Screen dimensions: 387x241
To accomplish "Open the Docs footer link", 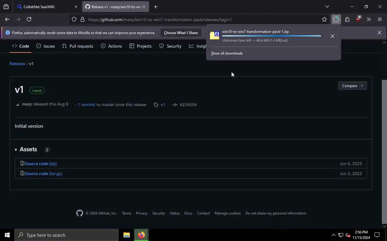I will [188, 213].
